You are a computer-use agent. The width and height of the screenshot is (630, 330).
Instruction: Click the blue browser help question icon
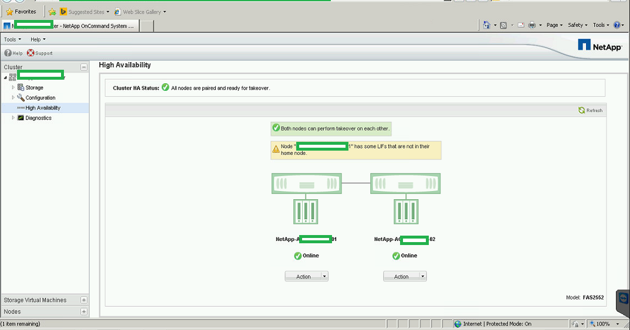(x=617, y=25)
